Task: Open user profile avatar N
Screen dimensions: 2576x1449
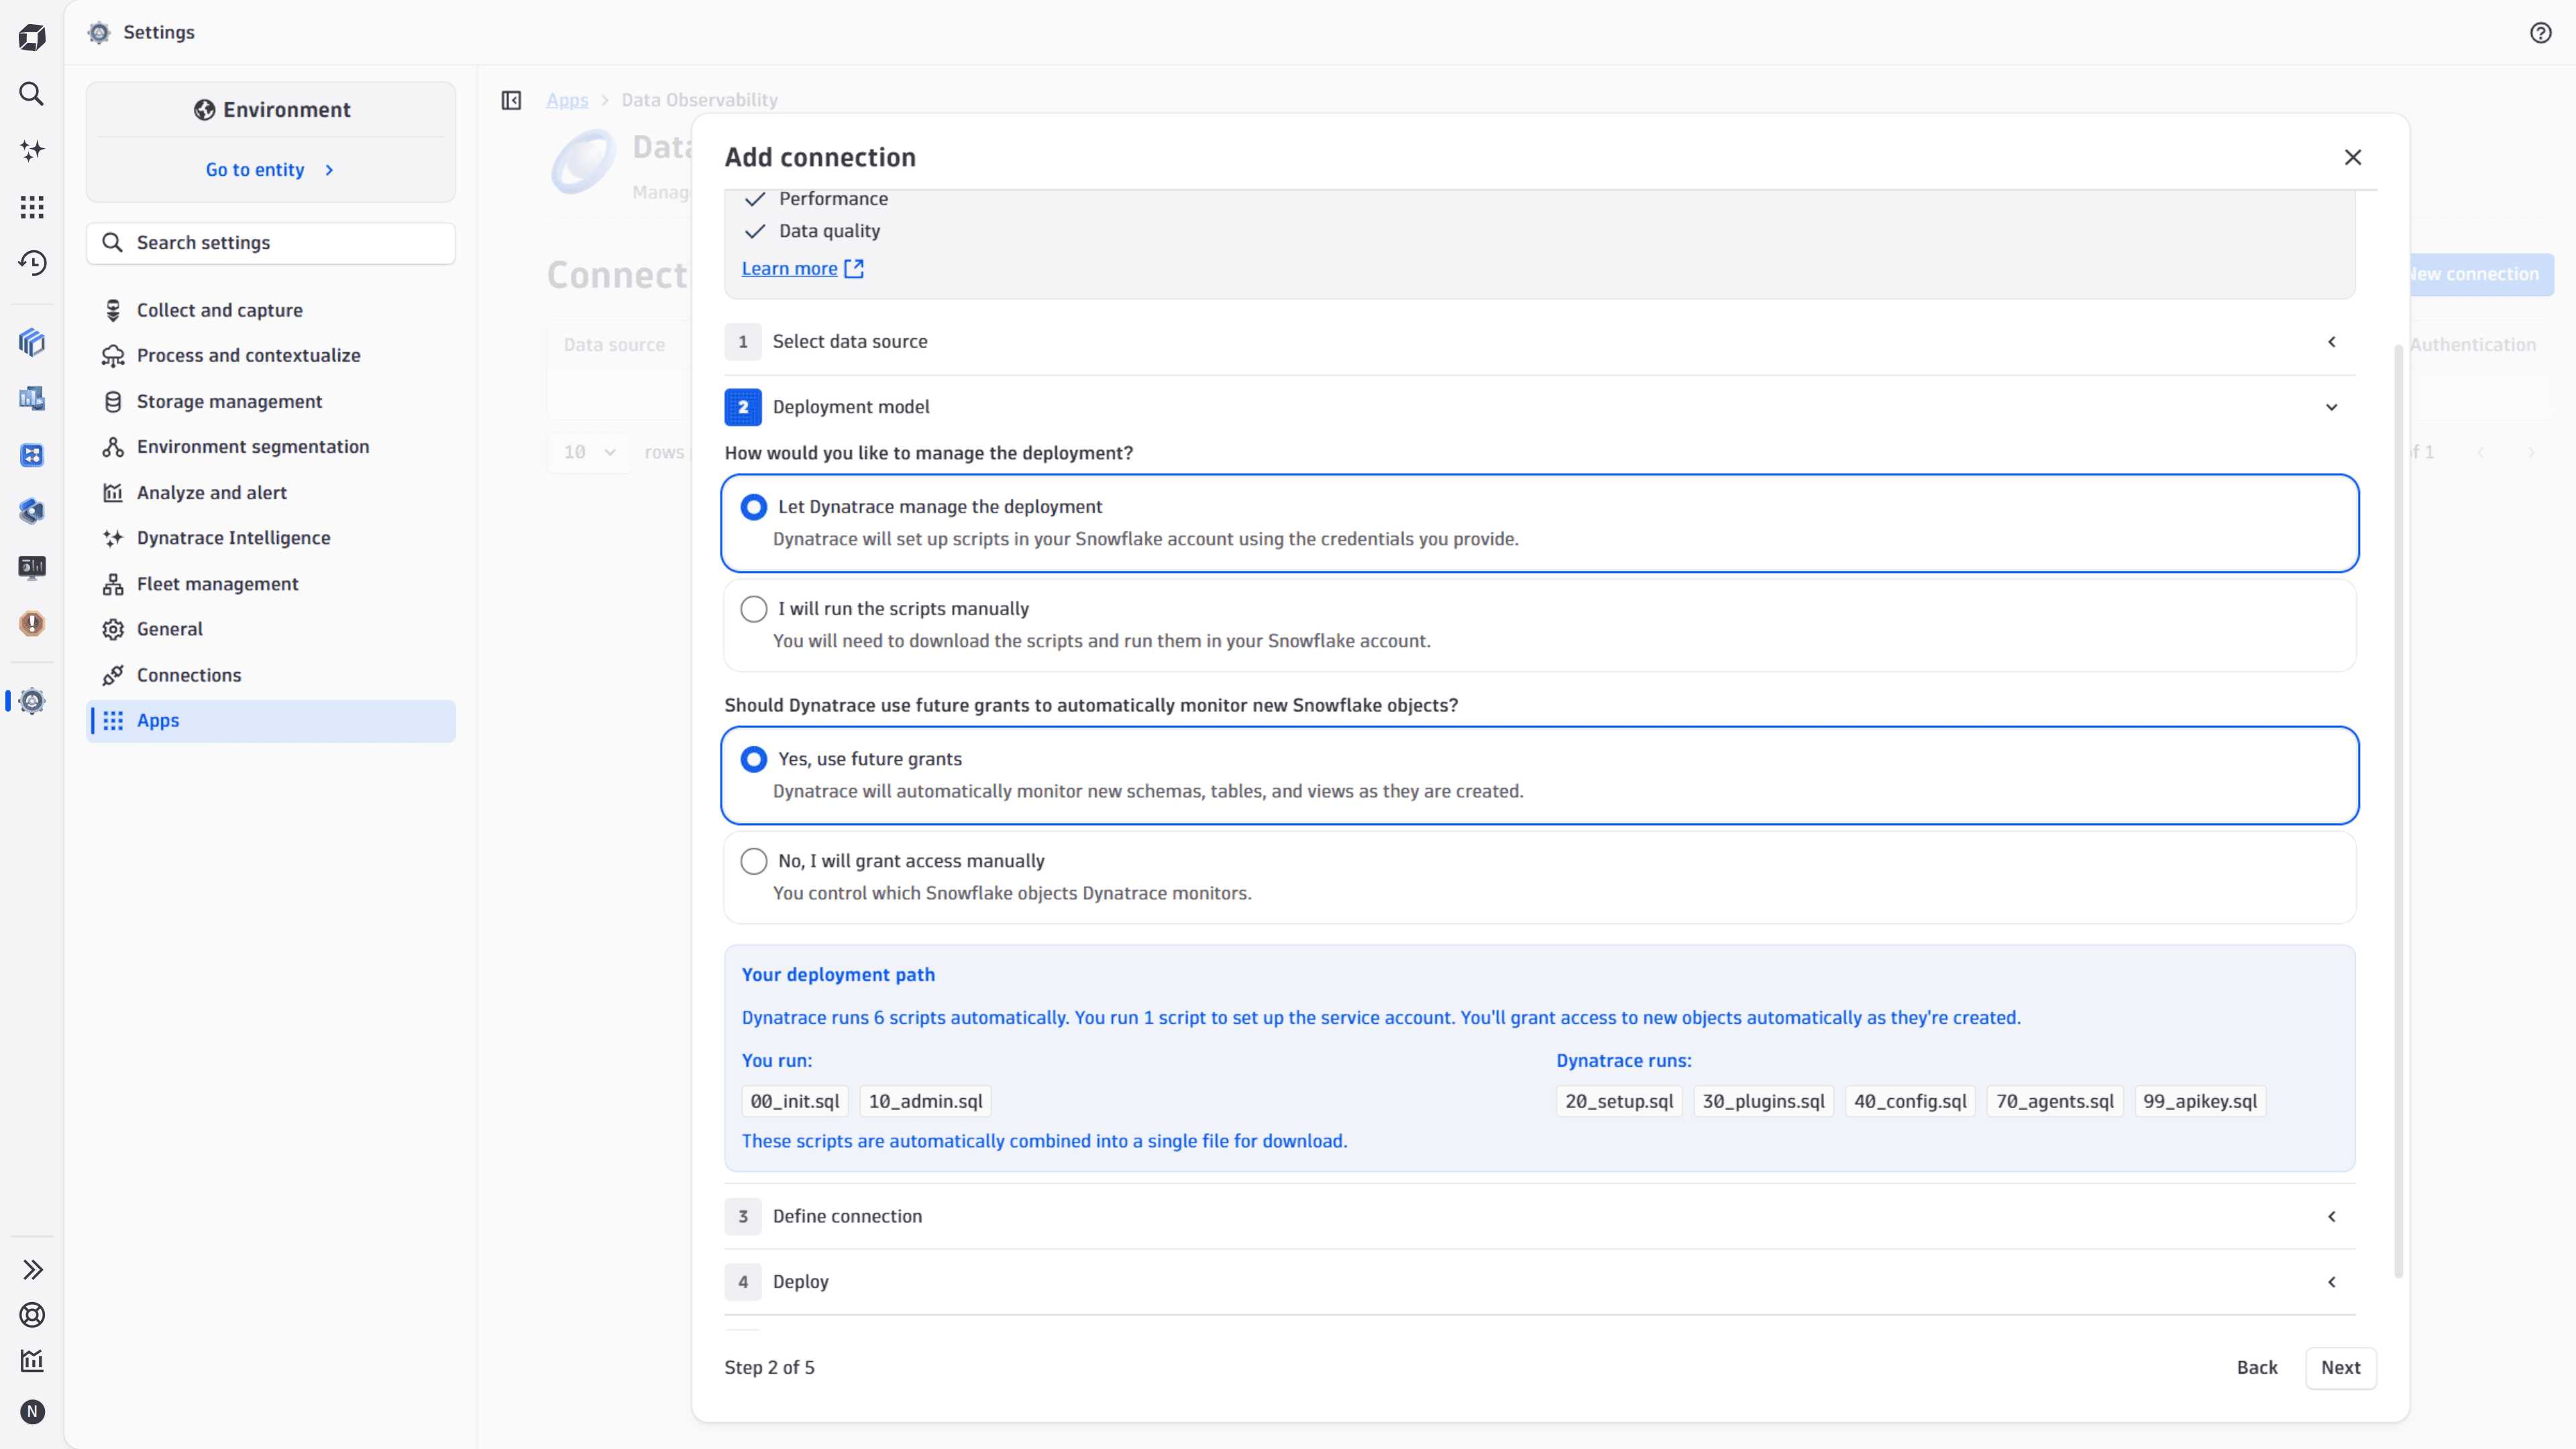Action: click(x=32, y=1412)
